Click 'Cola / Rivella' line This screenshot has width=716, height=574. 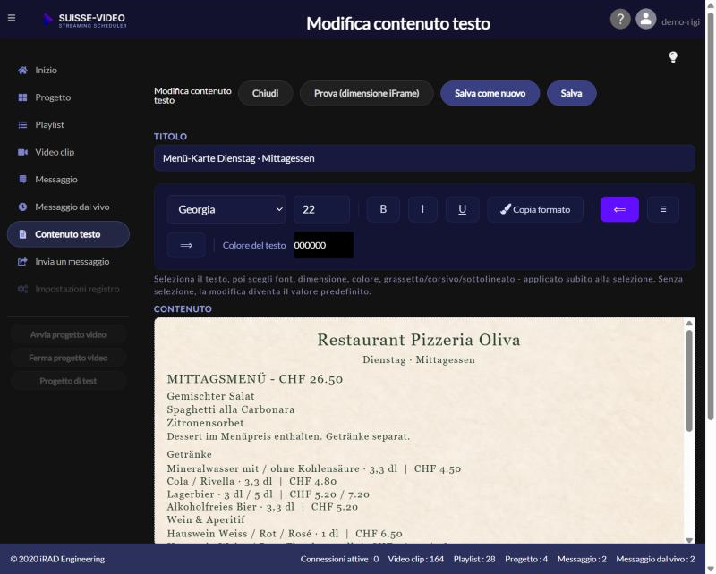[x=251, y=481]
